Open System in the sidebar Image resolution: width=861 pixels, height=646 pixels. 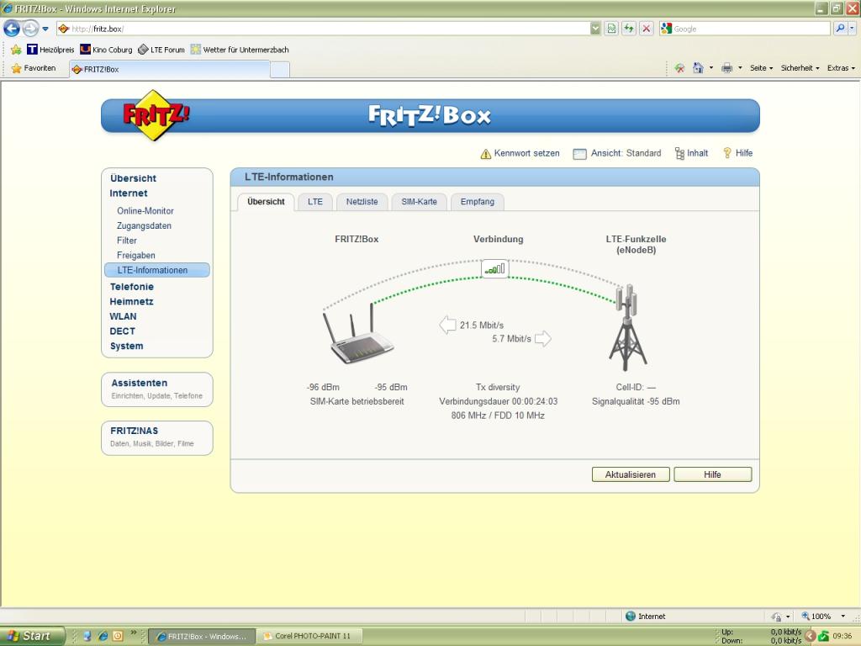(126, 346)
